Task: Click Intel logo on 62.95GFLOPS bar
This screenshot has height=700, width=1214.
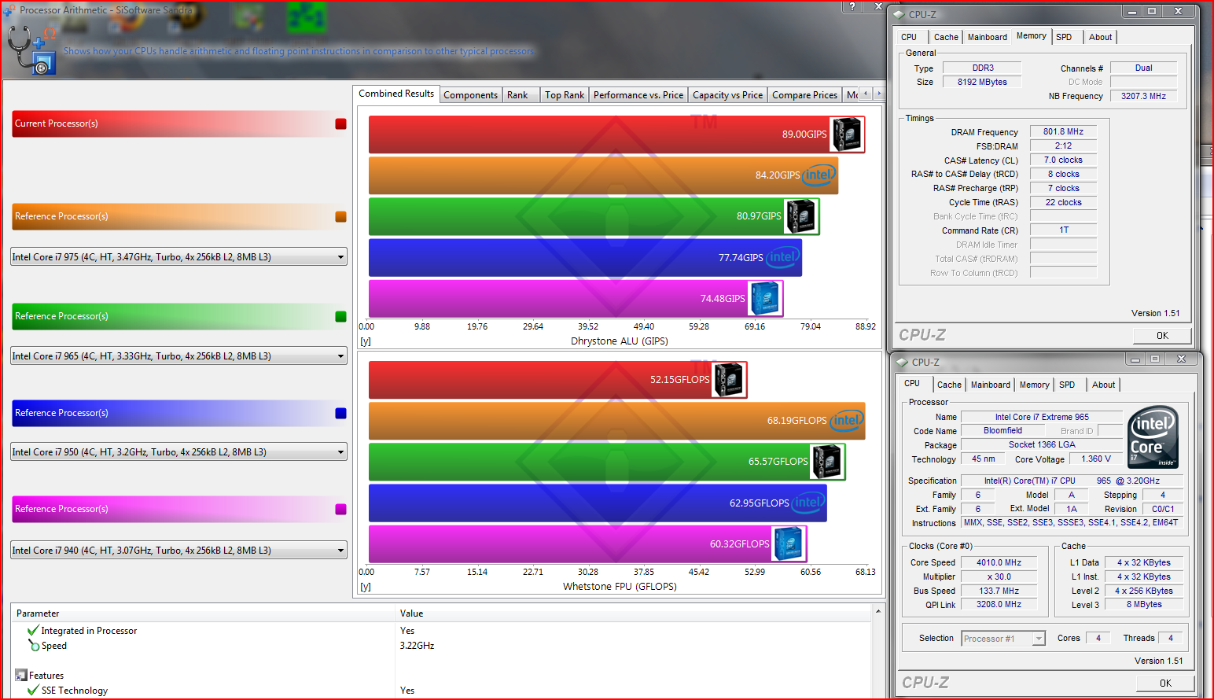Action: pyautogui.click(x=808, y=503)
